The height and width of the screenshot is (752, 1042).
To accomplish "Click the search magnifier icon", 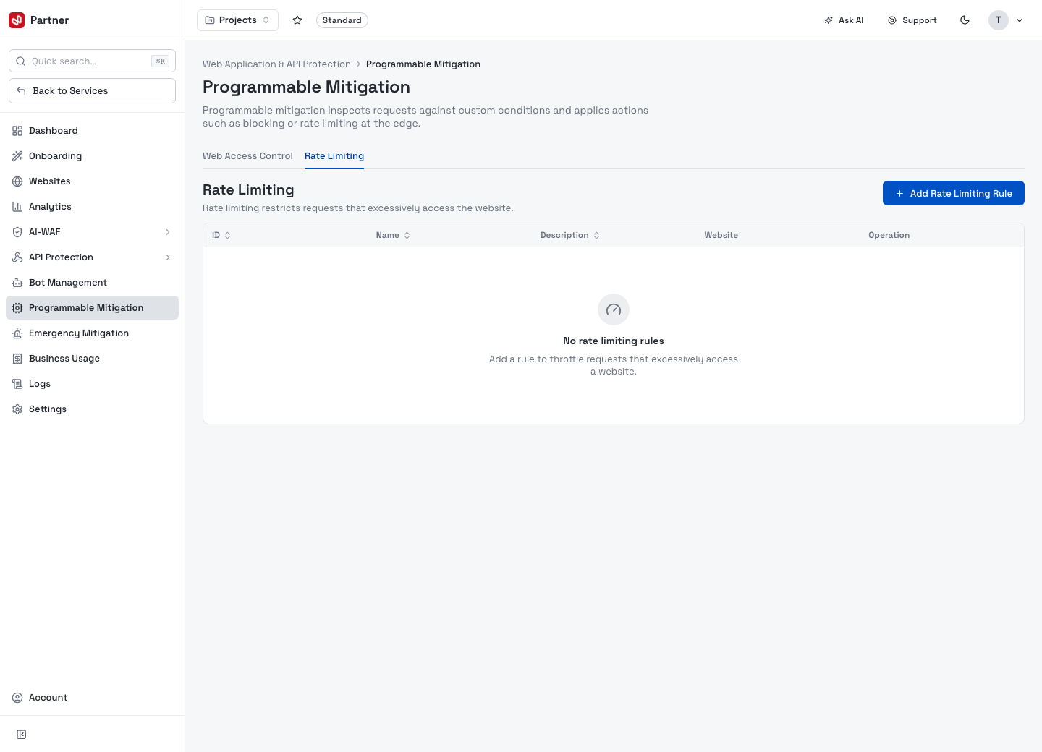I will click(21, 61).
